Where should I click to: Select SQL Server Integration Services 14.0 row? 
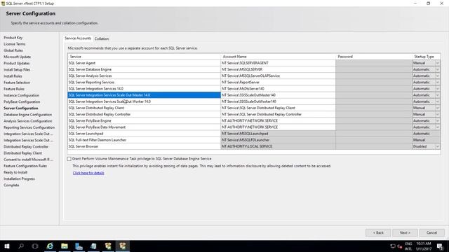(144, 89)
